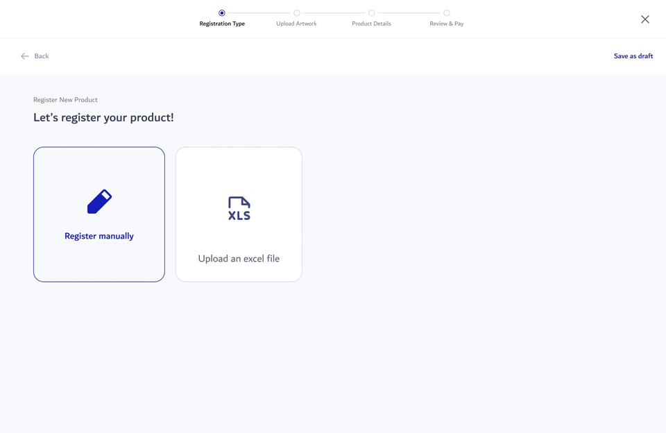Go to the Review & Pay step

[446, 18]
